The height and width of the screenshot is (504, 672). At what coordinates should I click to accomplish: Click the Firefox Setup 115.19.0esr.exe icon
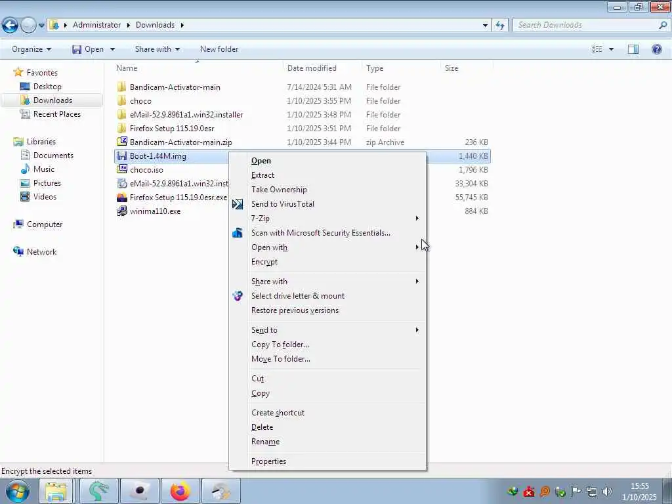[x=122, y=197]
